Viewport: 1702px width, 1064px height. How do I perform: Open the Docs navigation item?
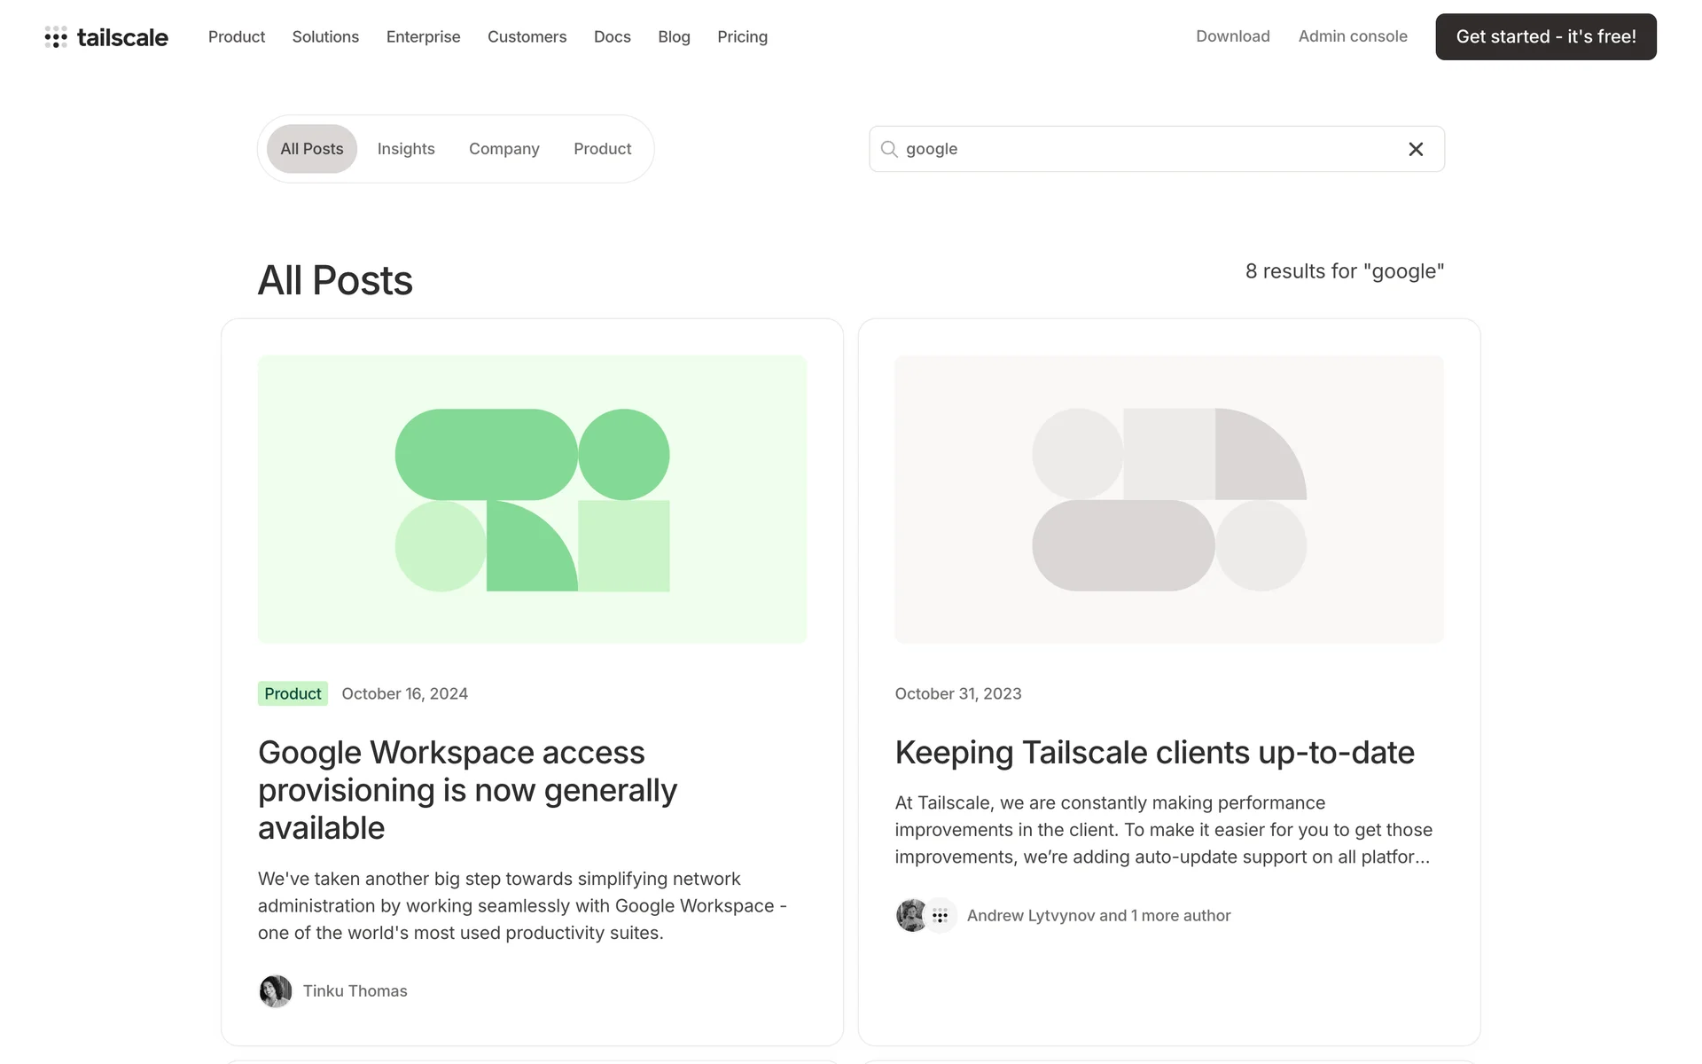[612, 37]
